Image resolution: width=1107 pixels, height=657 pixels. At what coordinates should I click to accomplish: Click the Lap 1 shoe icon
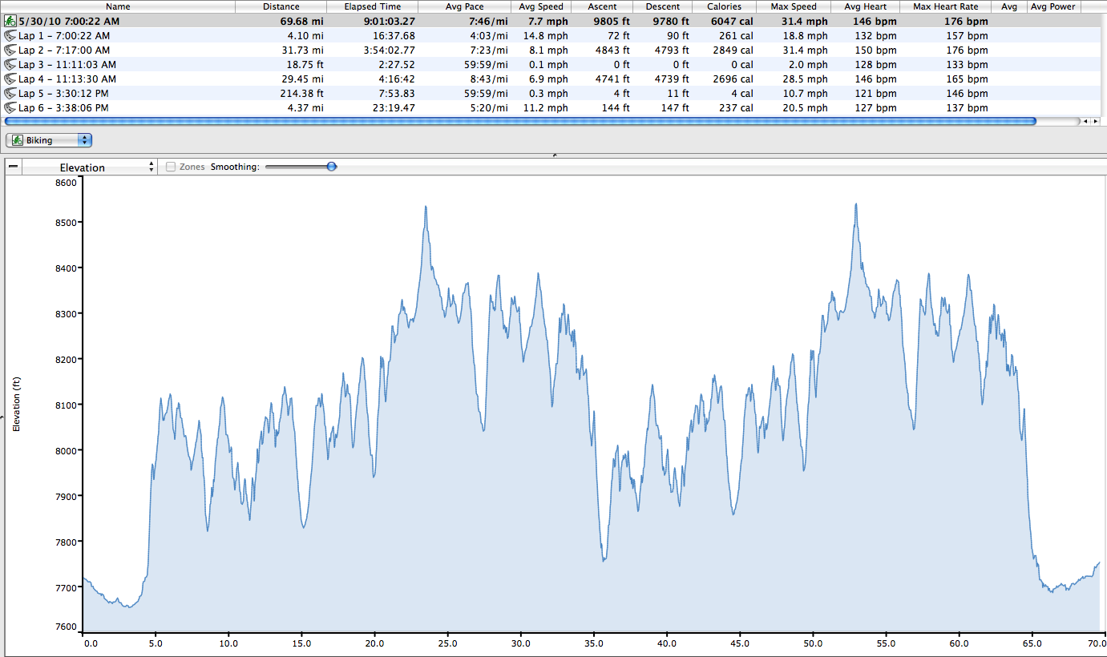coord(10,36)
